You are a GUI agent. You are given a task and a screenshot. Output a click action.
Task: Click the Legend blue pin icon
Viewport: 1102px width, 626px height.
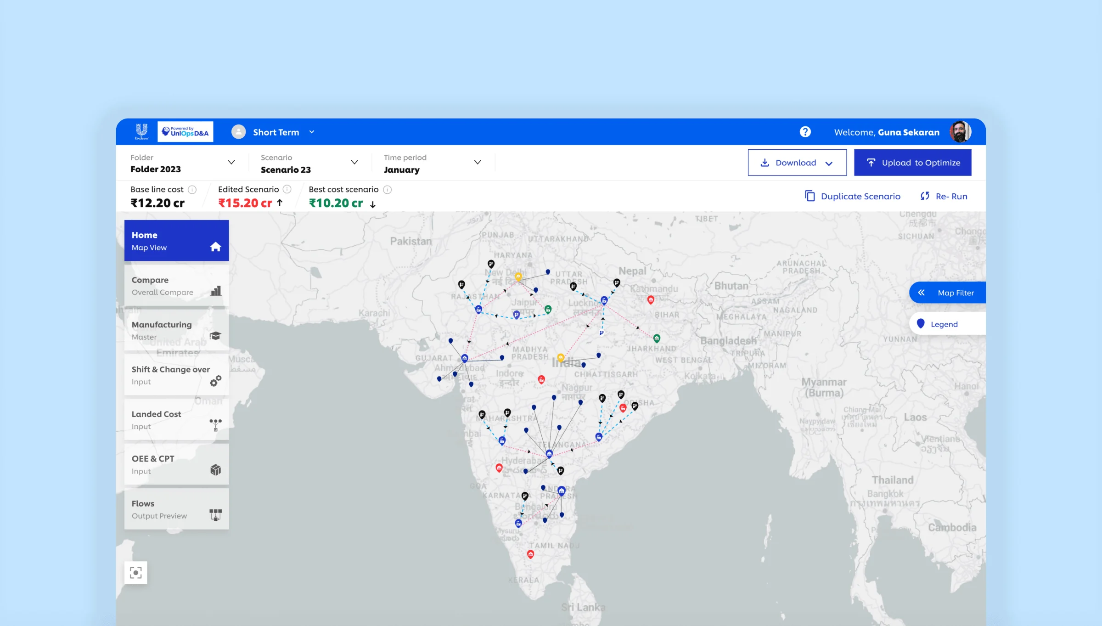pos(920,323)
